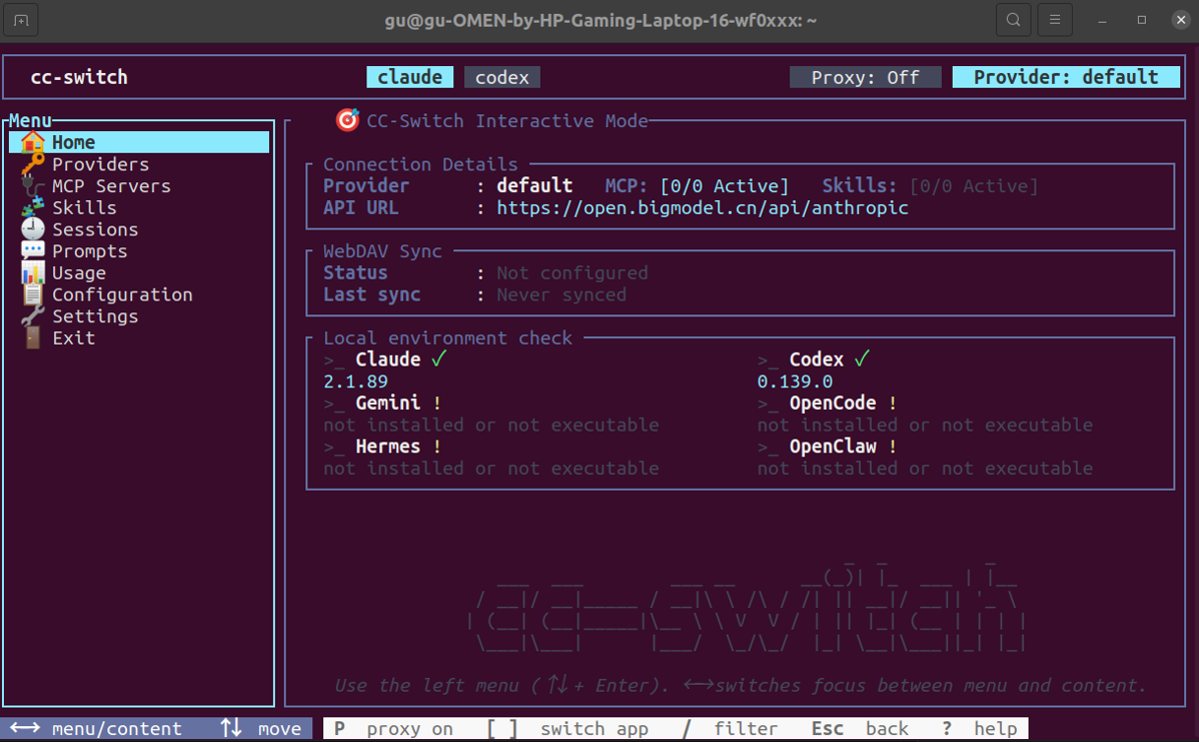Click the bar chart icon beside Usage
Screen dimensions: 1199x742
(33, 273)
